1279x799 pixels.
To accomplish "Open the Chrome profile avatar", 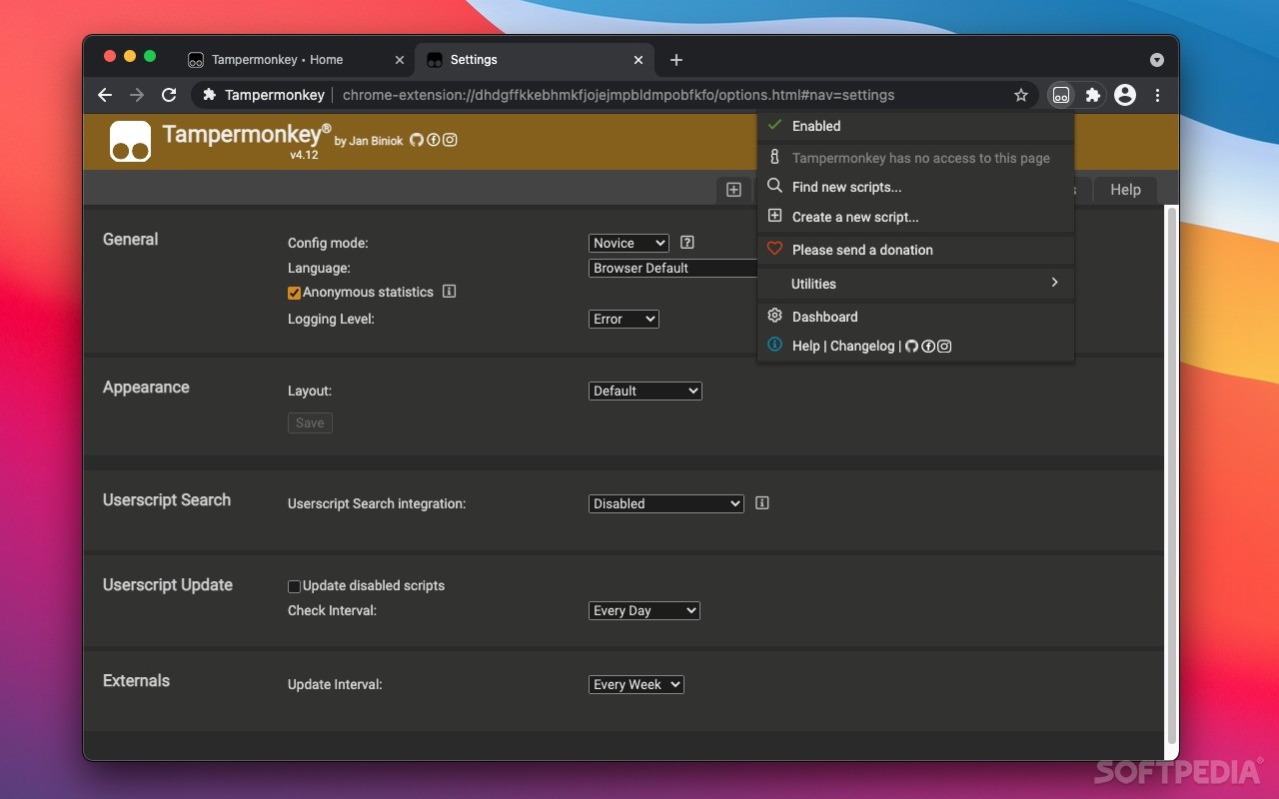I will (x=1125, y=95).
